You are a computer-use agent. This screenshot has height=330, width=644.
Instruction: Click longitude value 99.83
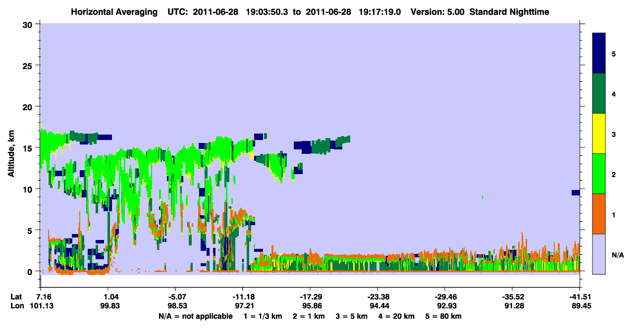pyautogui.click(x=108, y=306)
